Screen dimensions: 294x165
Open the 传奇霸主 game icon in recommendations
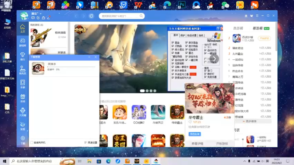[177, 112]
